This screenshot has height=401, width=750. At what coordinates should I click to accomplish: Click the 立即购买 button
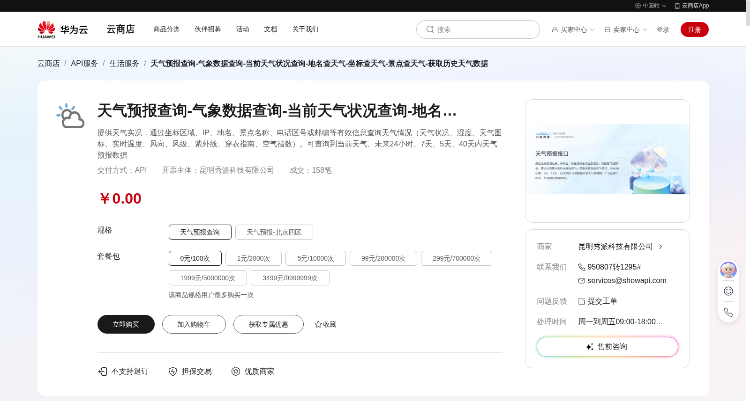126,324
